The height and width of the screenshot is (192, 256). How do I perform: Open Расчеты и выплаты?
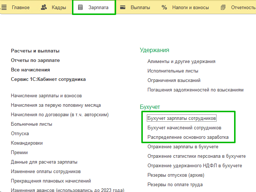coord(35,51)
